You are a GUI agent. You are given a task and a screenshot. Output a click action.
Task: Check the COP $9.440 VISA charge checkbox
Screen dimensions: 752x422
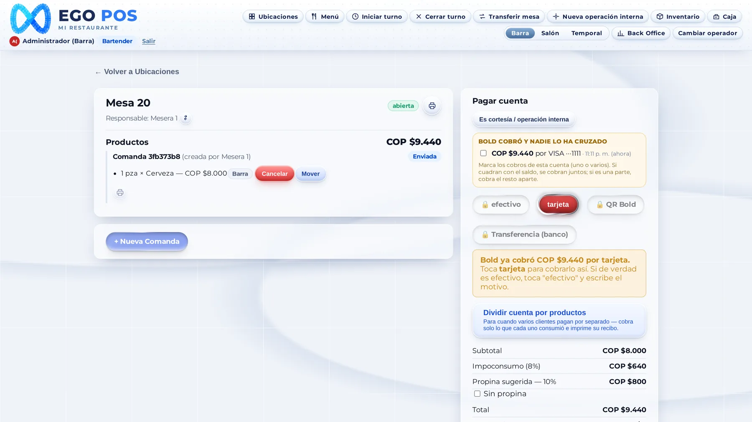click(x=483, y=153)
